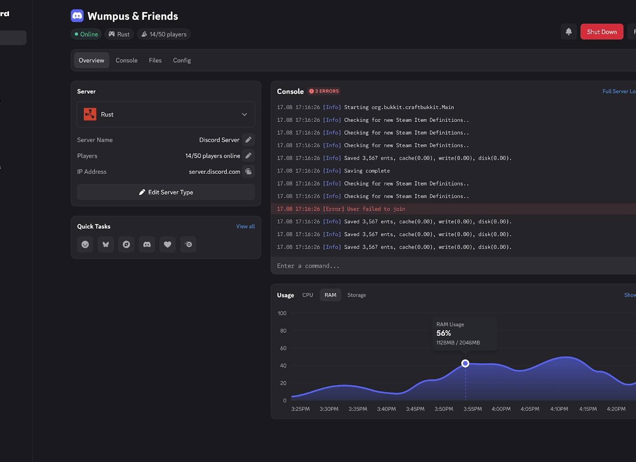Click the Quick Tasks heading
The height and width of the screenshot is (462, 636).
click(x=94, y=226)
